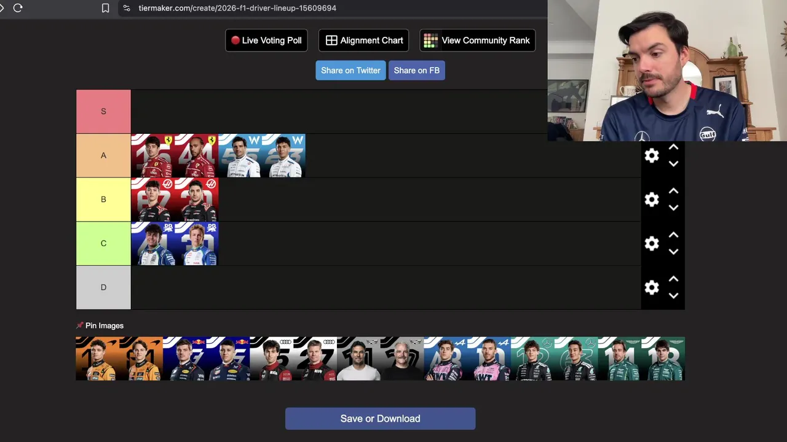The width and height of the screenshot is (787, 442).
Task: Pick Alpine number 43 driver card from pool
Action: click(445, 359)
